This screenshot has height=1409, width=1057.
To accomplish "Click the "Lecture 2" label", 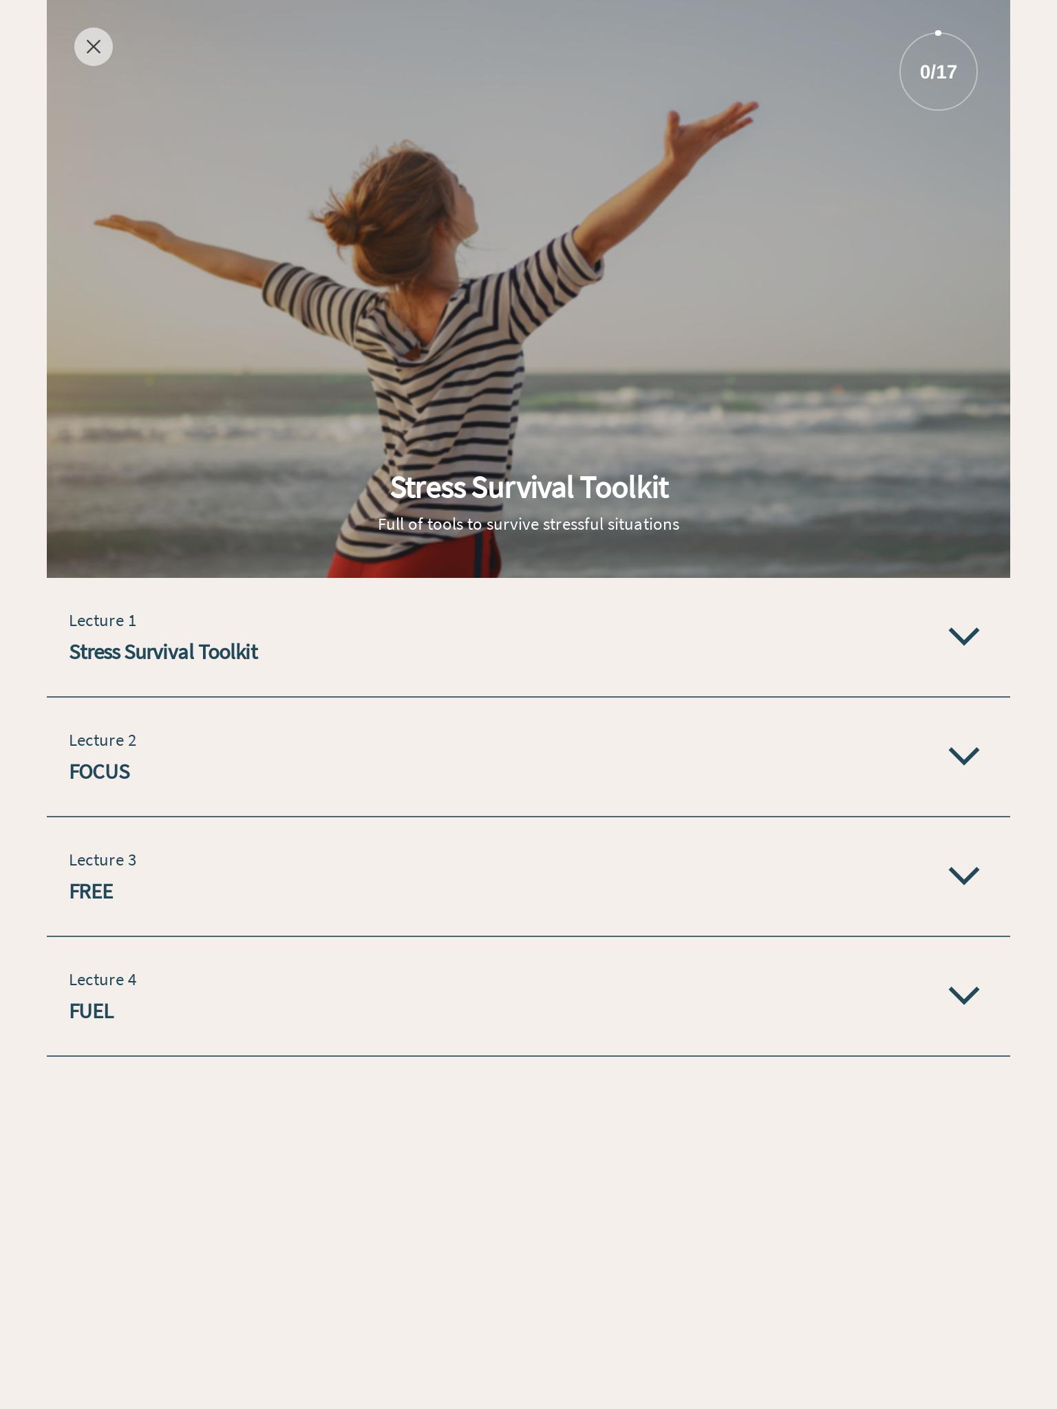I will tap(103, 740).
